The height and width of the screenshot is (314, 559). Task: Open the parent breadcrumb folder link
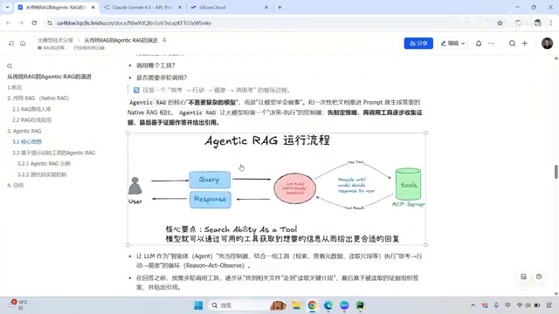coord(55,40)
